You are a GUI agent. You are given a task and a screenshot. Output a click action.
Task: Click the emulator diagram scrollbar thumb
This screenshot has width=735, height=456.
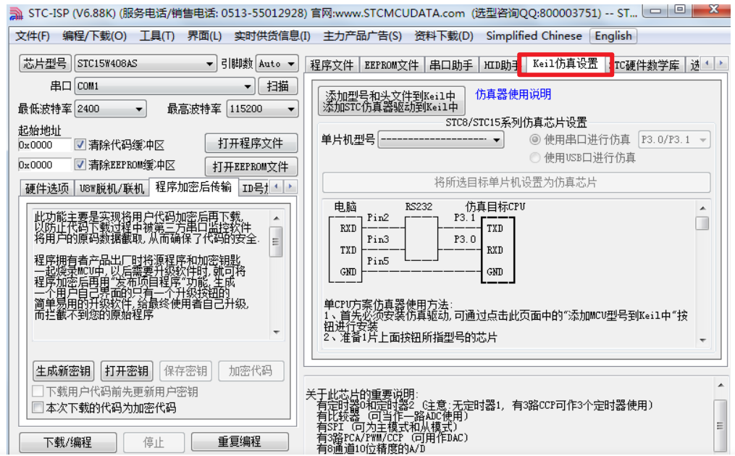[702, 223]
